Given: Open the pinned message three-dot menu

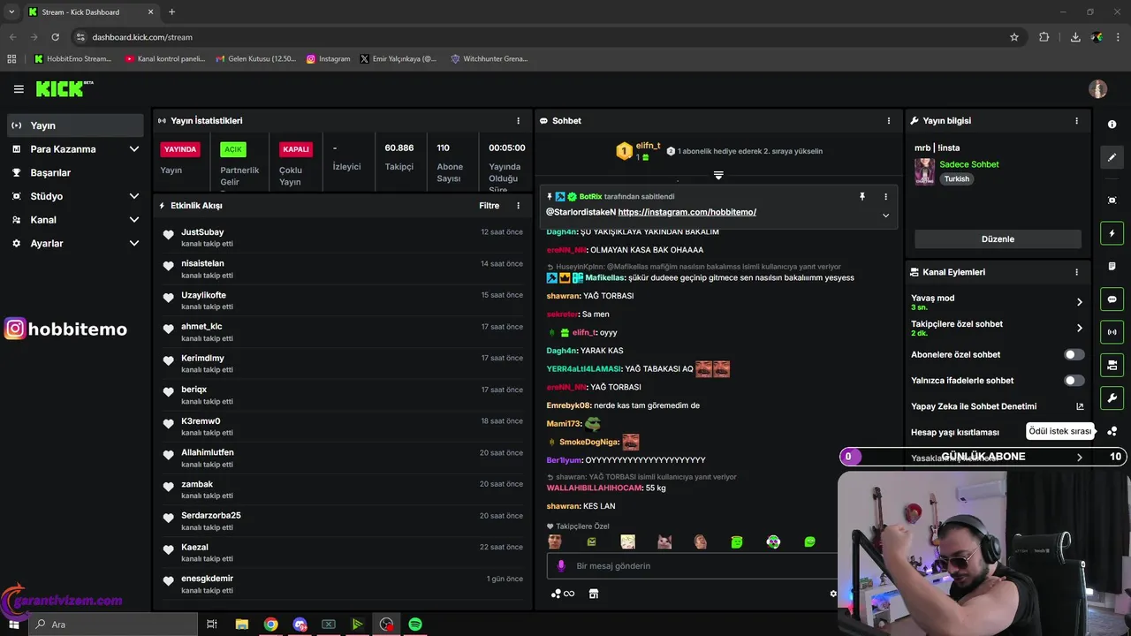Looking at the screenshot, I should (x=885, y=197).
